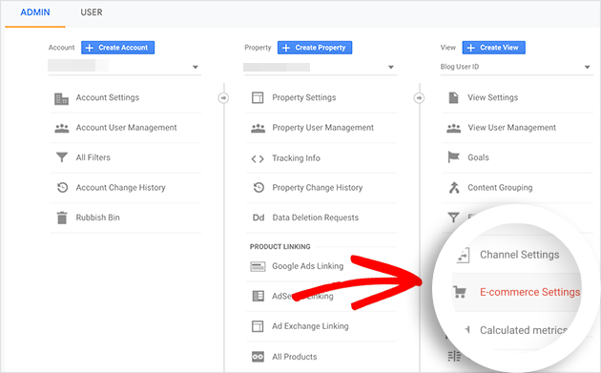Click the Create Account button
This screenshot has width=601, height=373.
[117, 48]
